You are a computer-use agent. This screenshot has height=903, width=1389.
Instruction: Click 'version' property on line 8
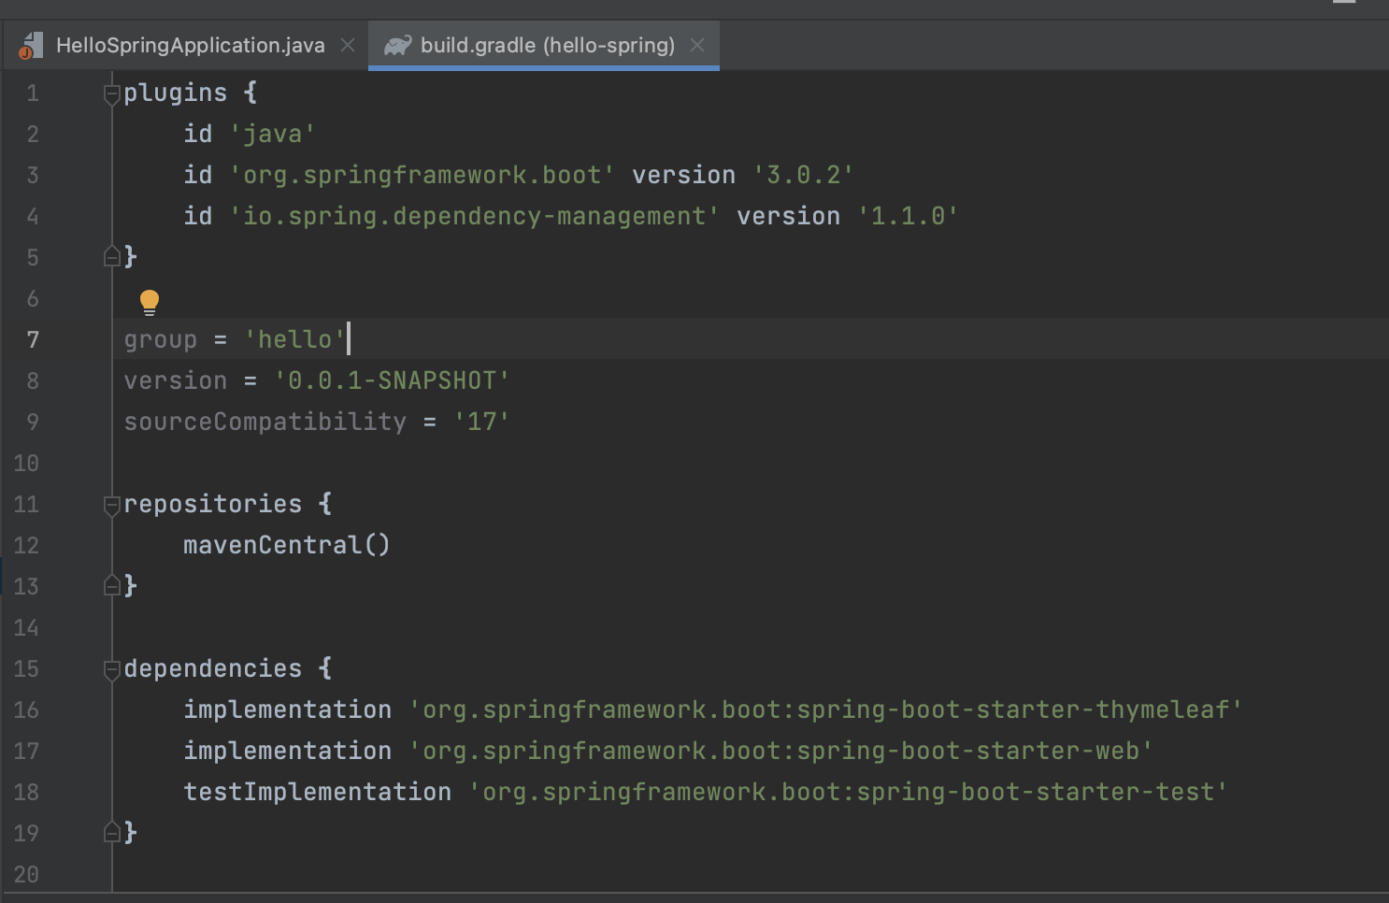(x=176, y=380)
